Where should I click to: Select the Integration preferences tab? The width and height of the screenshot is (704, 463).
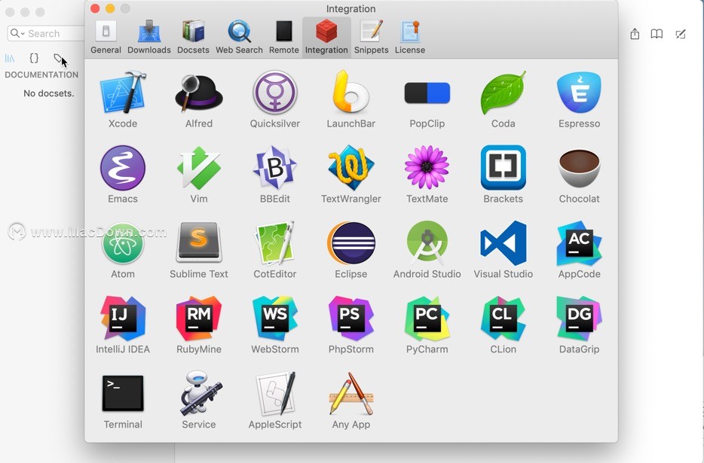[326, 37]
